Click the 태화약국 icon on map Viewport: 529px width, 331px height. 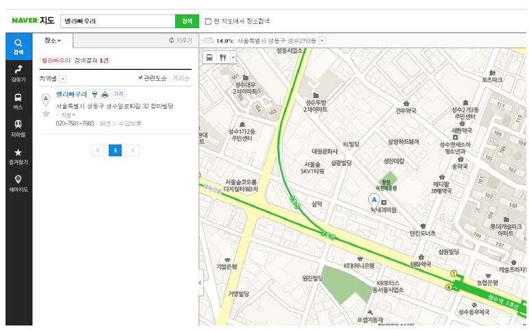[421, 257]
